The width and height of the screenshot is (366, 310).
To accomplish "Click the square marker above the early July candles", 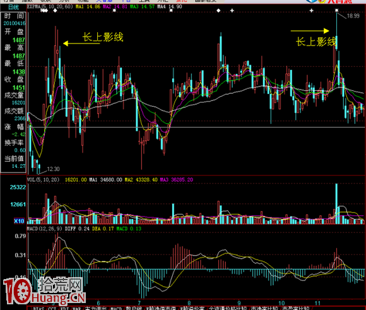I will pyautogui.click(x=171, y=11).
